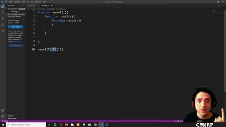Click the name3 function declaration
This screenshot has width=226, height=127.
[x=66, y=20]
